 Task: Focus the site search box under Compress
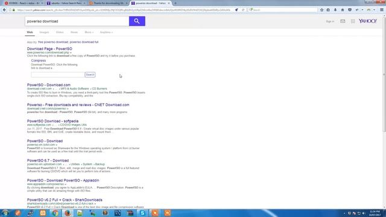coord(58,75)
